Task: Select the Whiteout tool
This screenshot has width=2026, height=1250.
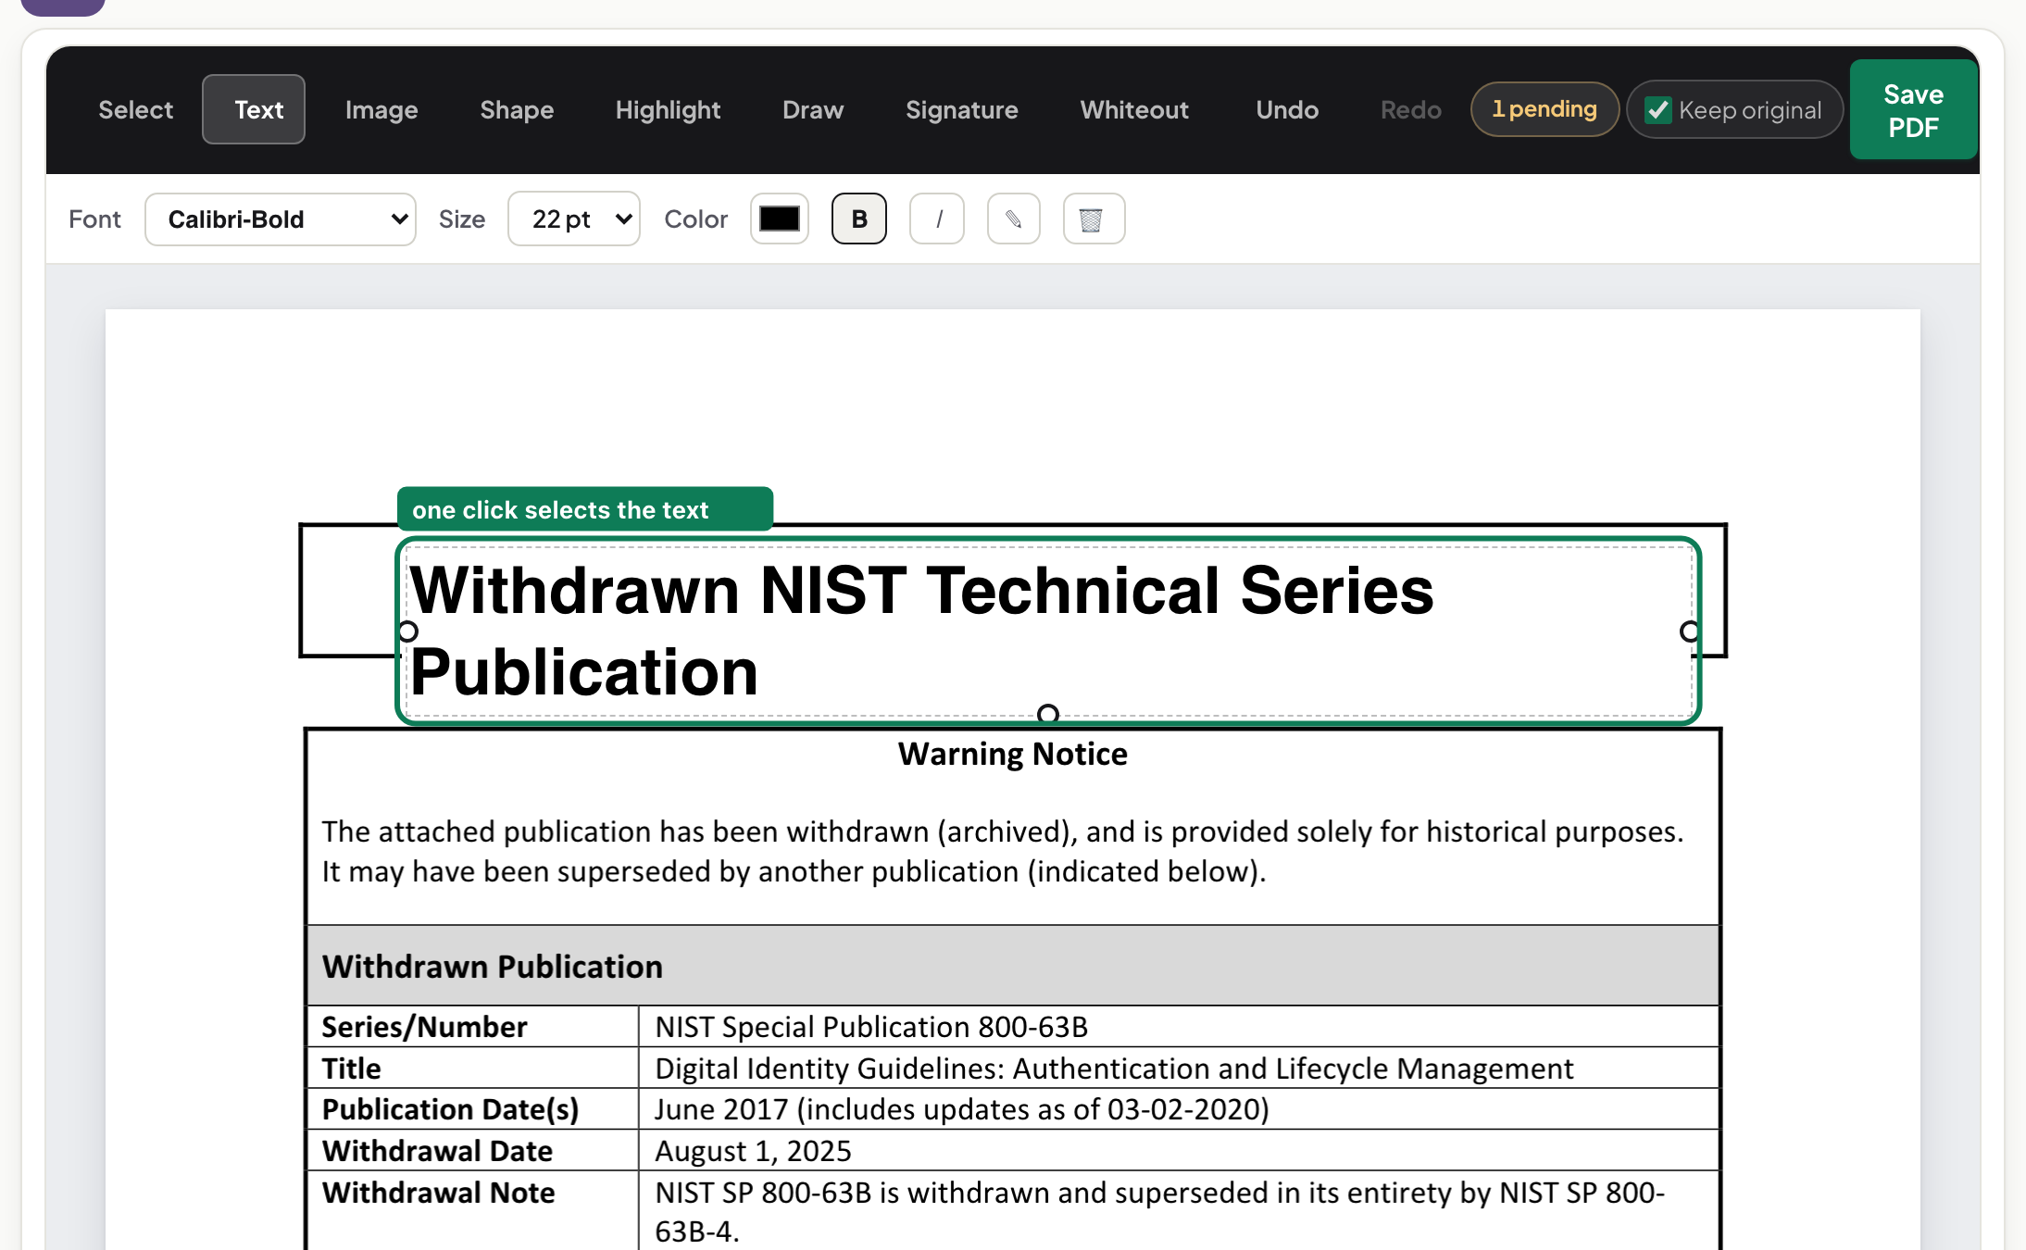Action: pyautogui.click(x=1134, y=109)
